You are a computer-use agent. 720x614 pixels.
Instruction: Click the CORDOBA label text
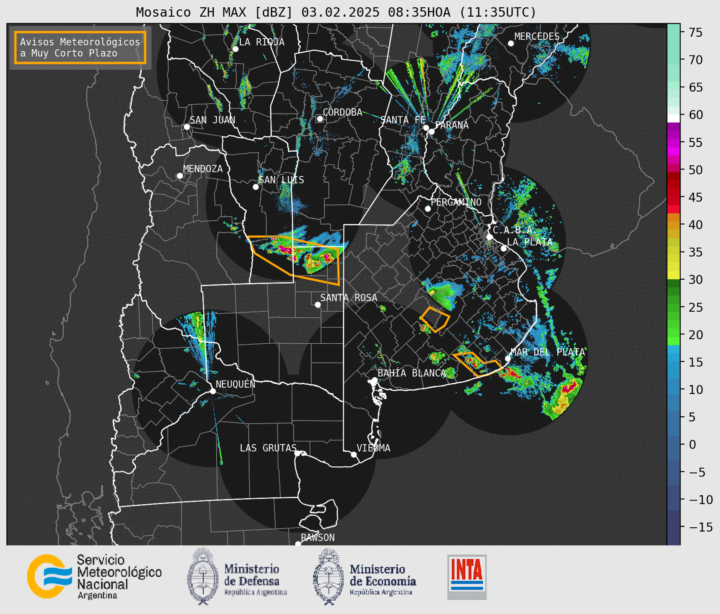pos(342,112)
